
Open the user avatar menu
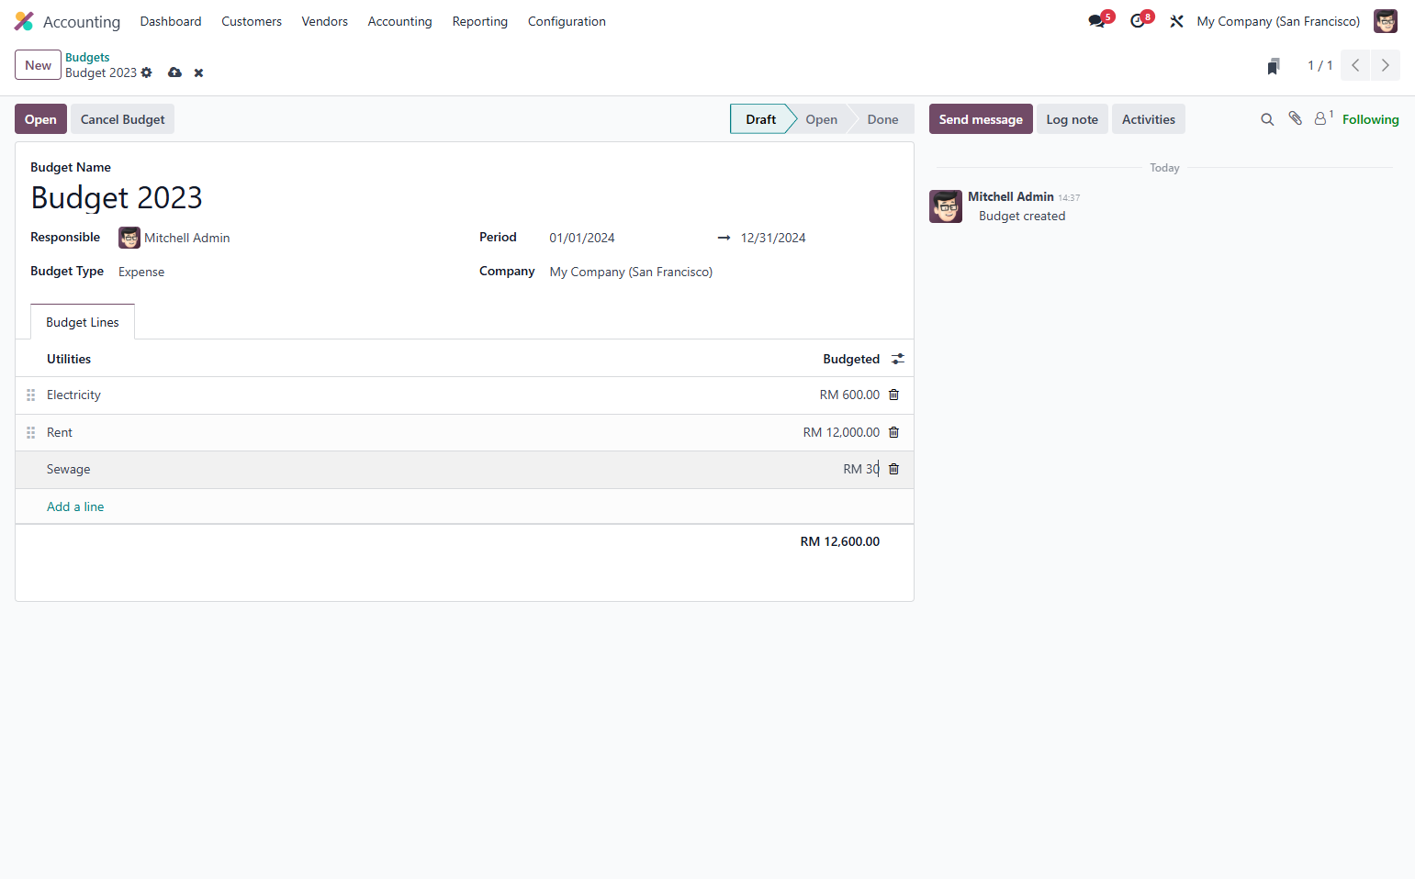tap(1385, 21)
